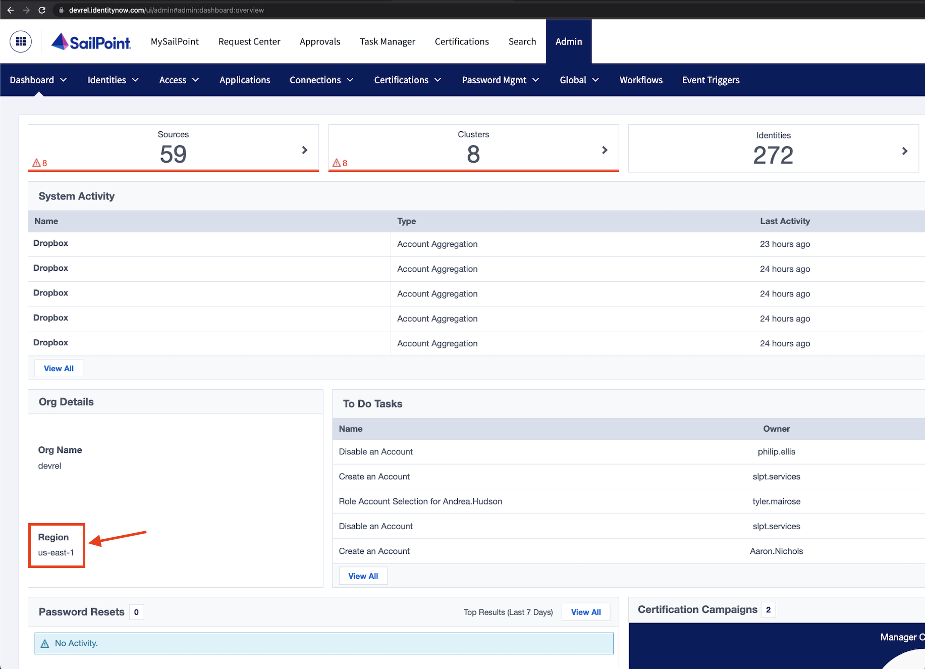
Task: Click the browser back arrow
Action: coord(11,10)
